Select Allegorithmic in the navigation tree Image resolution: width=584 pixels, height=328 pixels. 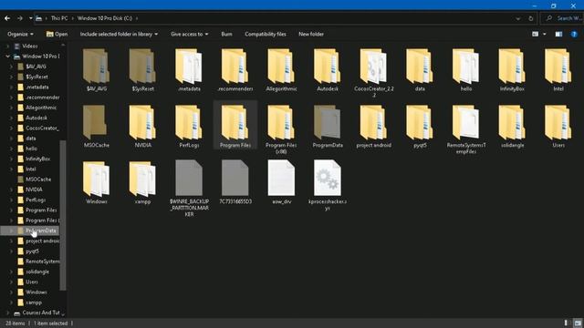(41, 108)
